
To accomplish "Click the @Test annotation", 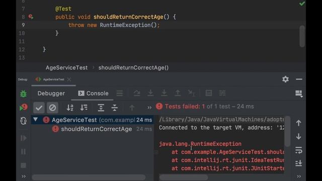I will (x=63, y=9).
